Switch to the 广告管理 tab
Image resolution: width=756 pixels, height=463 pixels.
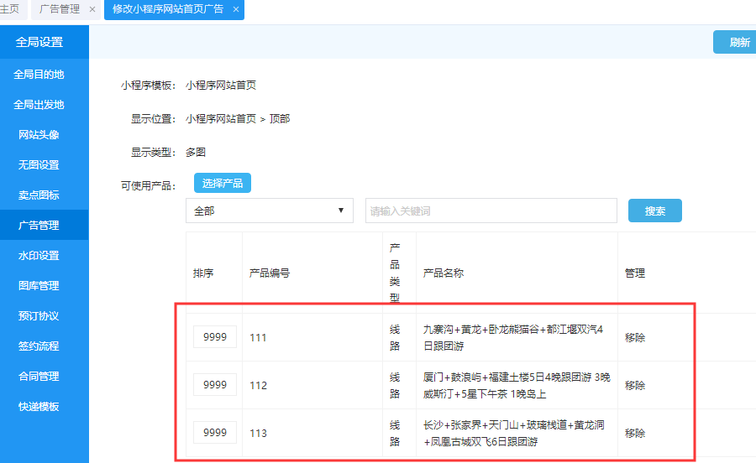pyautogui.click(x=60, y=10)
